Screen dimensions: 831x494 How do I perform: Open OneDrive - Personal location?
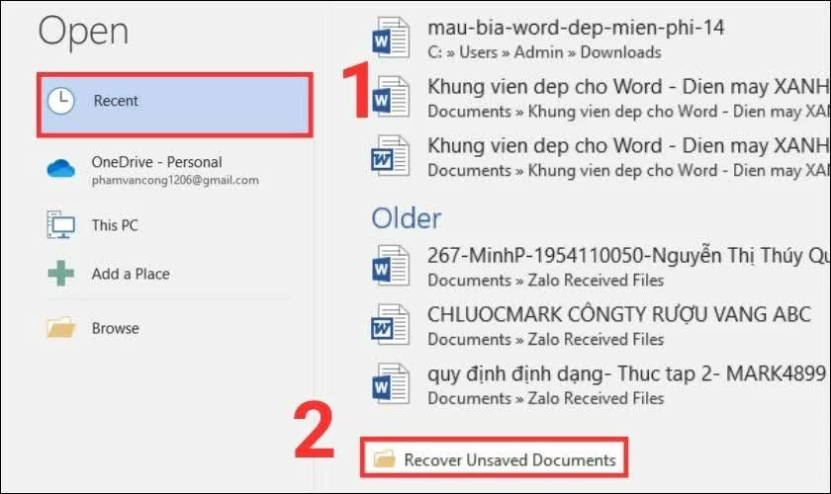click(175, 170)
